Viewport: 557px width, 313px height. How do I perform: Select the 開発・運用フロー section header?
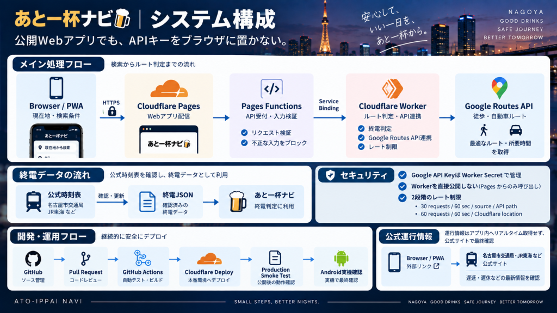[53, 236]
